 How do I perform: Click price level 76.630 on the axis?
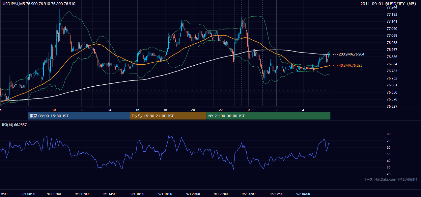[392, 92]
